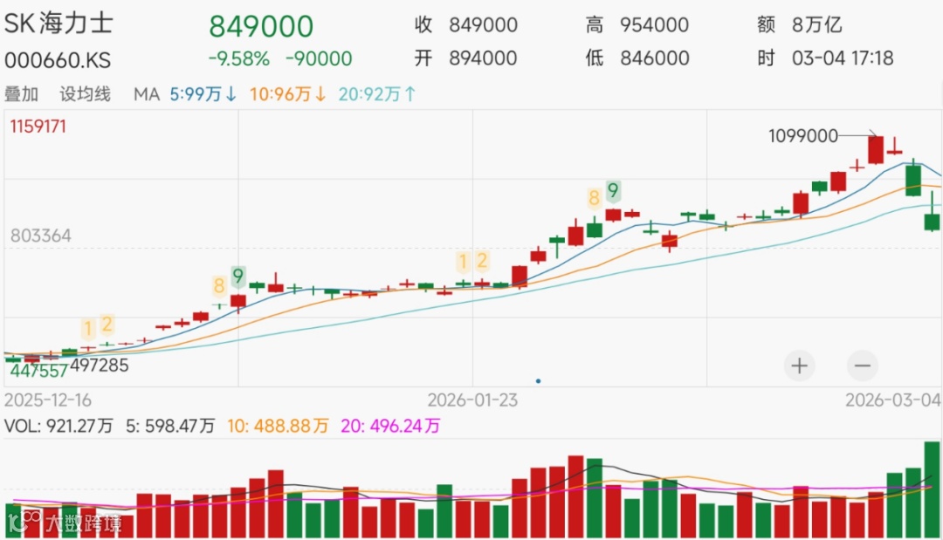Viewport: 943px width, 540px height.
Task: Select MA 10:96万 indicator value
Action: tap(288, 94)
